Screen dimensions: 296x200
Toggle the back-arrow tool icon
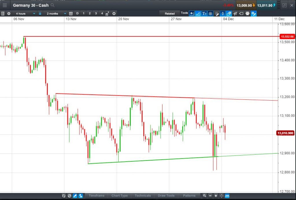coord(192,14)
